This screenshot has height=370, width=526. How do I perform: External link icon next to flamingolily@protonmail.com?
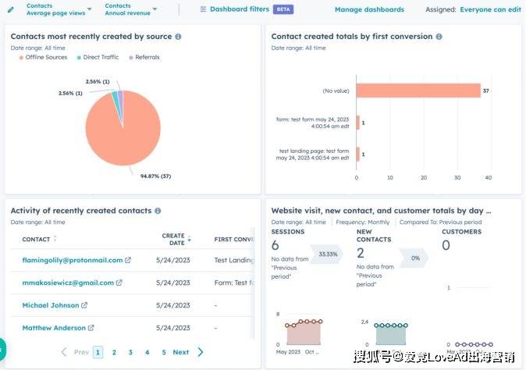[128, 260]
